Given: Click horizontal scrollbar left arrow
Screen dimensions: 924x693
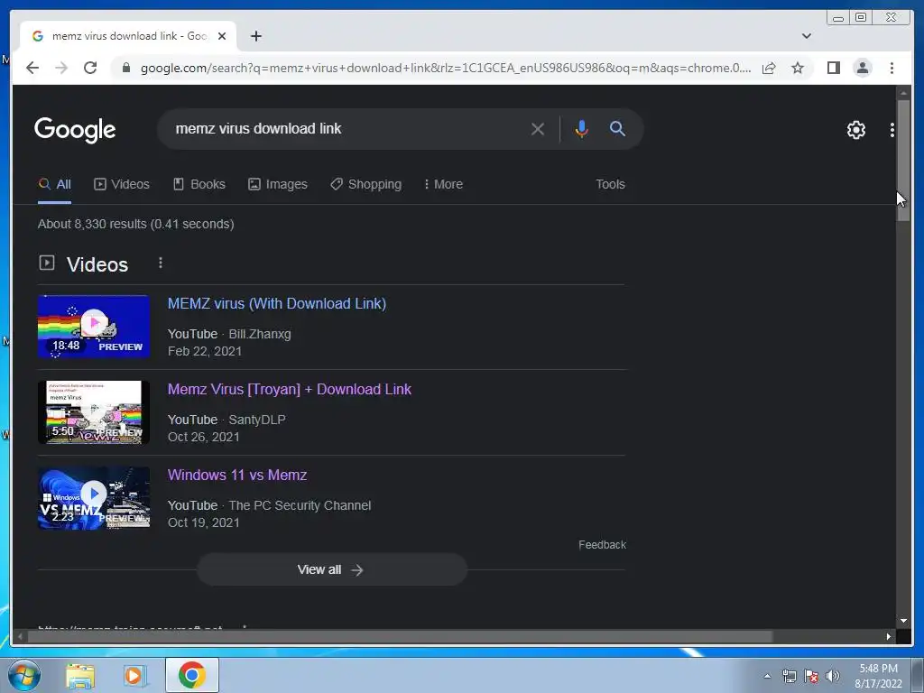Looking at the screenshot, I should 20,636.
